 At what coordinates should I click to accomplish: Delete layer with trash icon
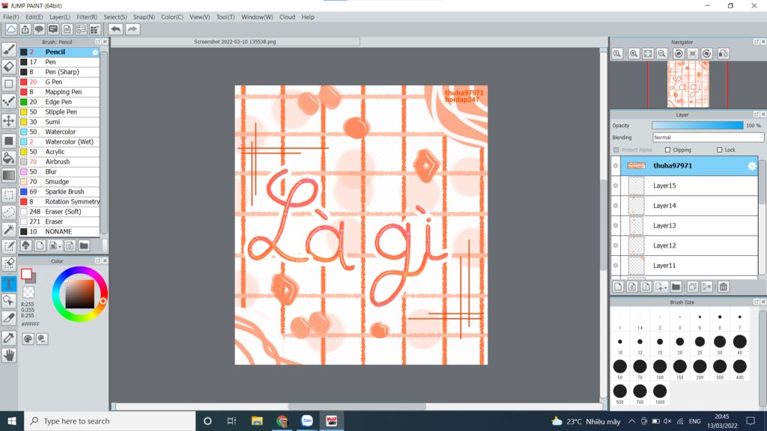click(x=724, y=287)
